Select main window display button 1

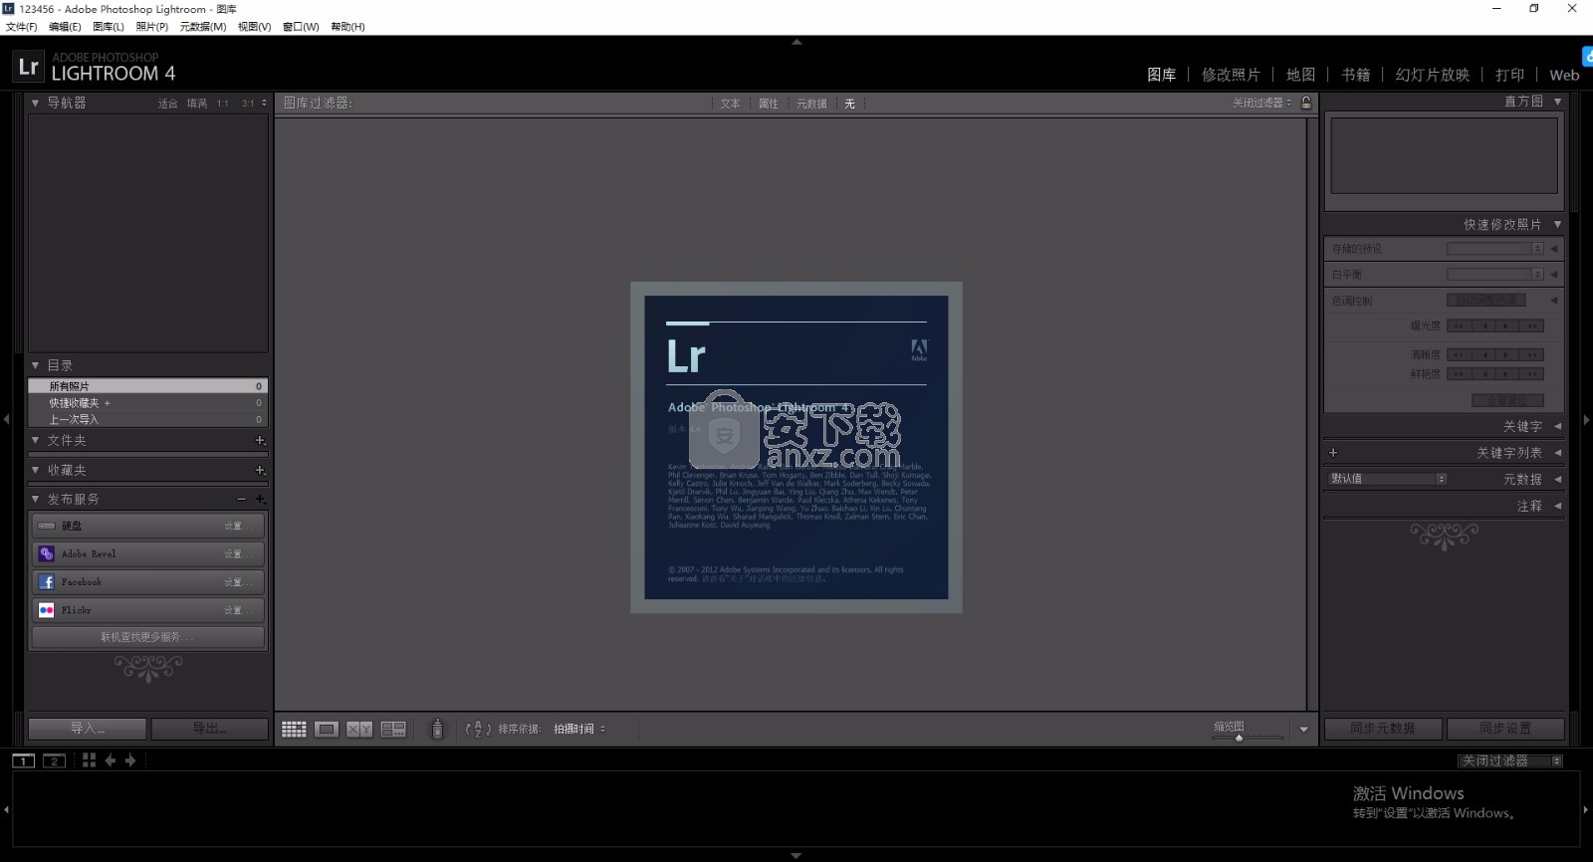click(x=23, y=760)
